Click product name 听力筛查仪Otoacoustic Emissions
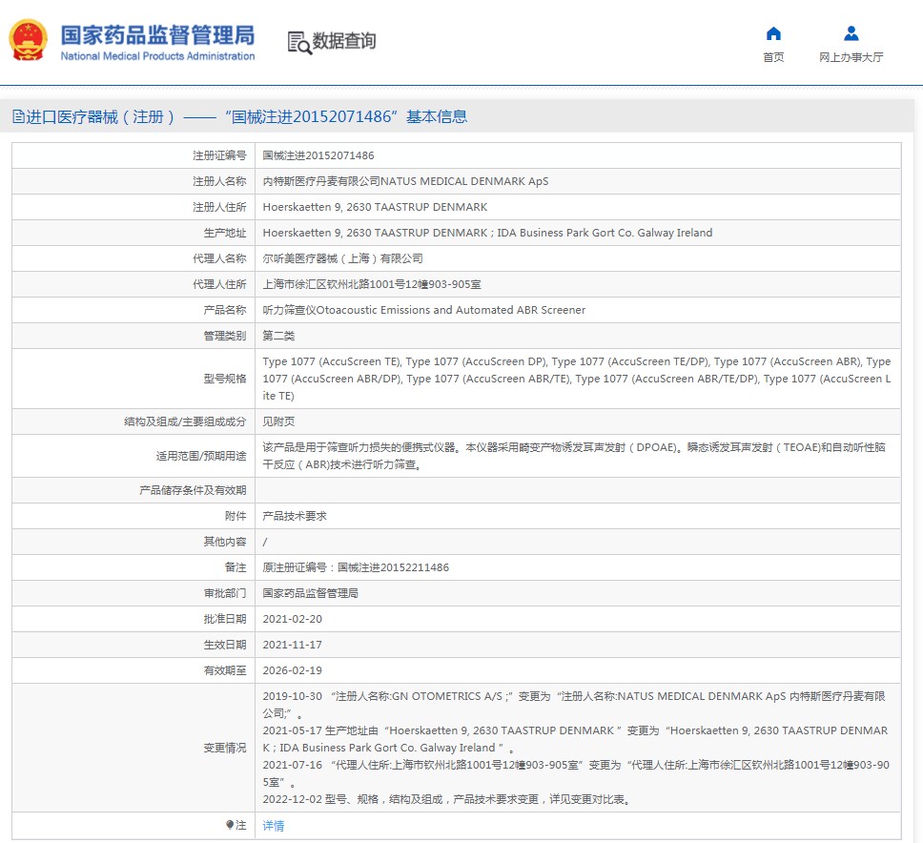 click(423, 310)
